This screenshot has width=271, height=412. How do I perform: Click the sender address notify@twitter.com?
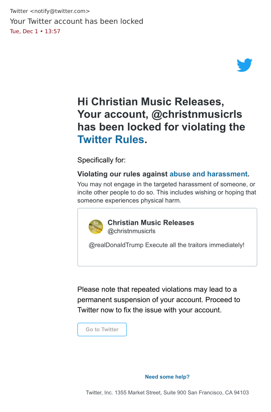tap(60, 11)
